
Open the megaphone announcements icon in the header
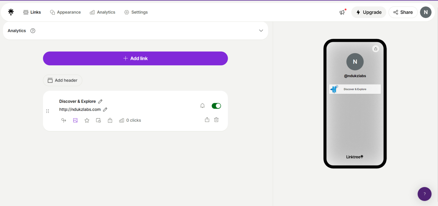(342, 12)
